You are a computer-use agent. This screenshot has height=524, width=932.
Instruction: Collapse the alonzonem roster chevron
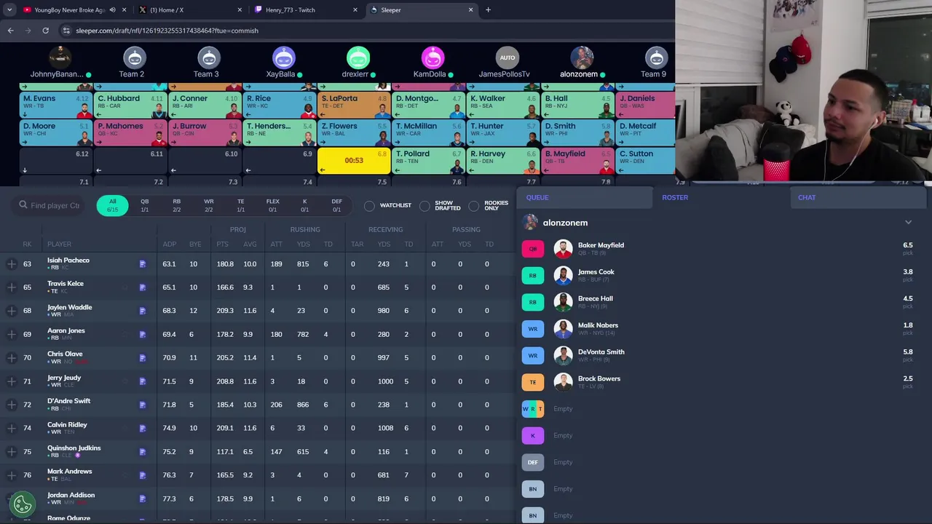[908, 223]
